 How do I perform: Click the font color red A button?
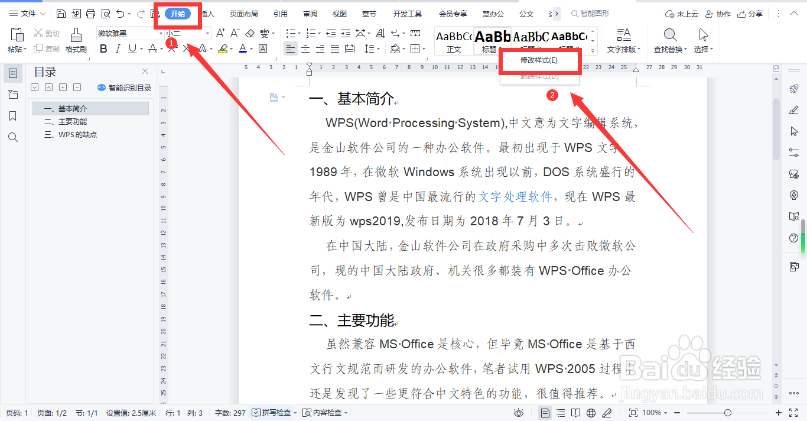(242, 49)
